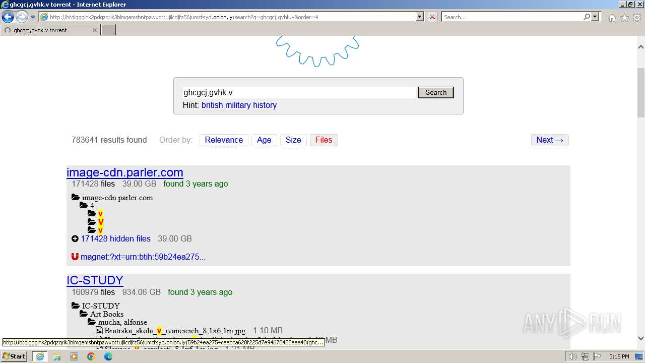Open the recent pages dropdown arrow

(x=33, y=17)
